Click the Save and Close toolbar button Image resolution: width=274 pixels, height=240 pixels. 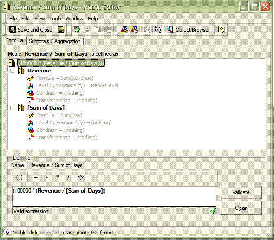pyautogui.click(x=31, y=30)
